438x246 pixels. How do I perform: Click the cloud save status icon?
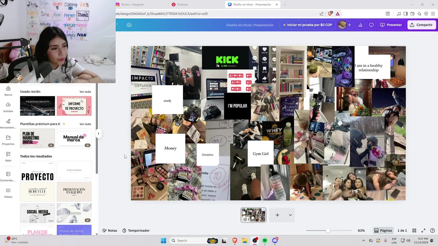tap(129, 25)
